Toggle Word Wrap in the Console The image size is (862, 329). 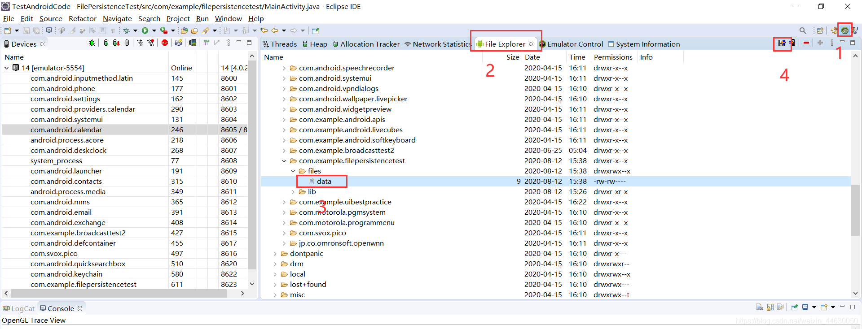coord(780,307)
